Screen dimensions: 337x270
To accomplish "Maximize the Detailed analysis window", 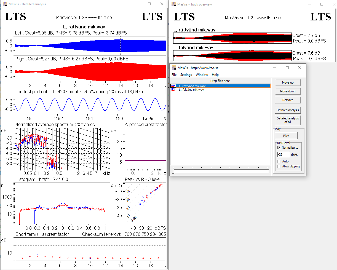I will (x=149, y=4).
